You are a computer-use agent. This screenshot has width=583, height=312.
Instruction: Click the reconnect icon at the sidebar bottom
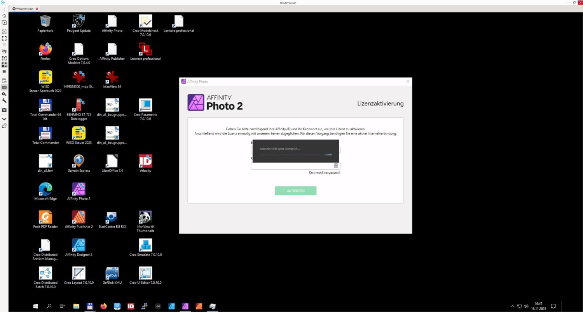pos(4,126)
